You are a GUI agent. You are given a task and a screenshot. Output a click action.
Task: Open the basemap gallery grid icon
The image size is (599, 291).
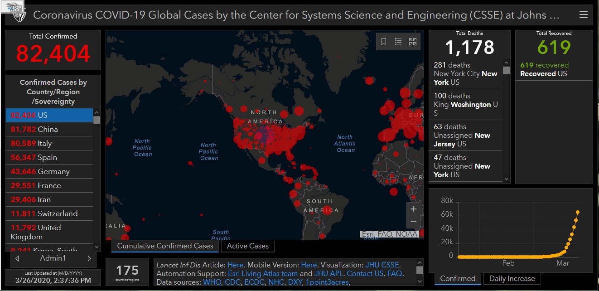point(413,42)
